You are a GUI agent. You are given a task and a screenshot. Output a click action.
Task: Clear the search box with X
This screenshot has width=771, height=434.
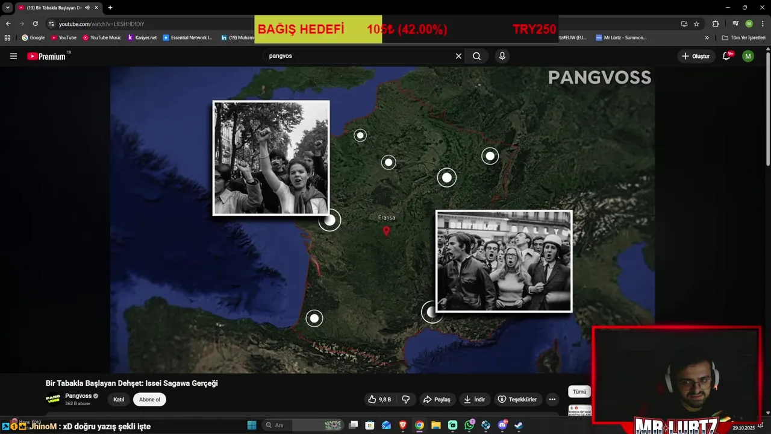point(458,56)
